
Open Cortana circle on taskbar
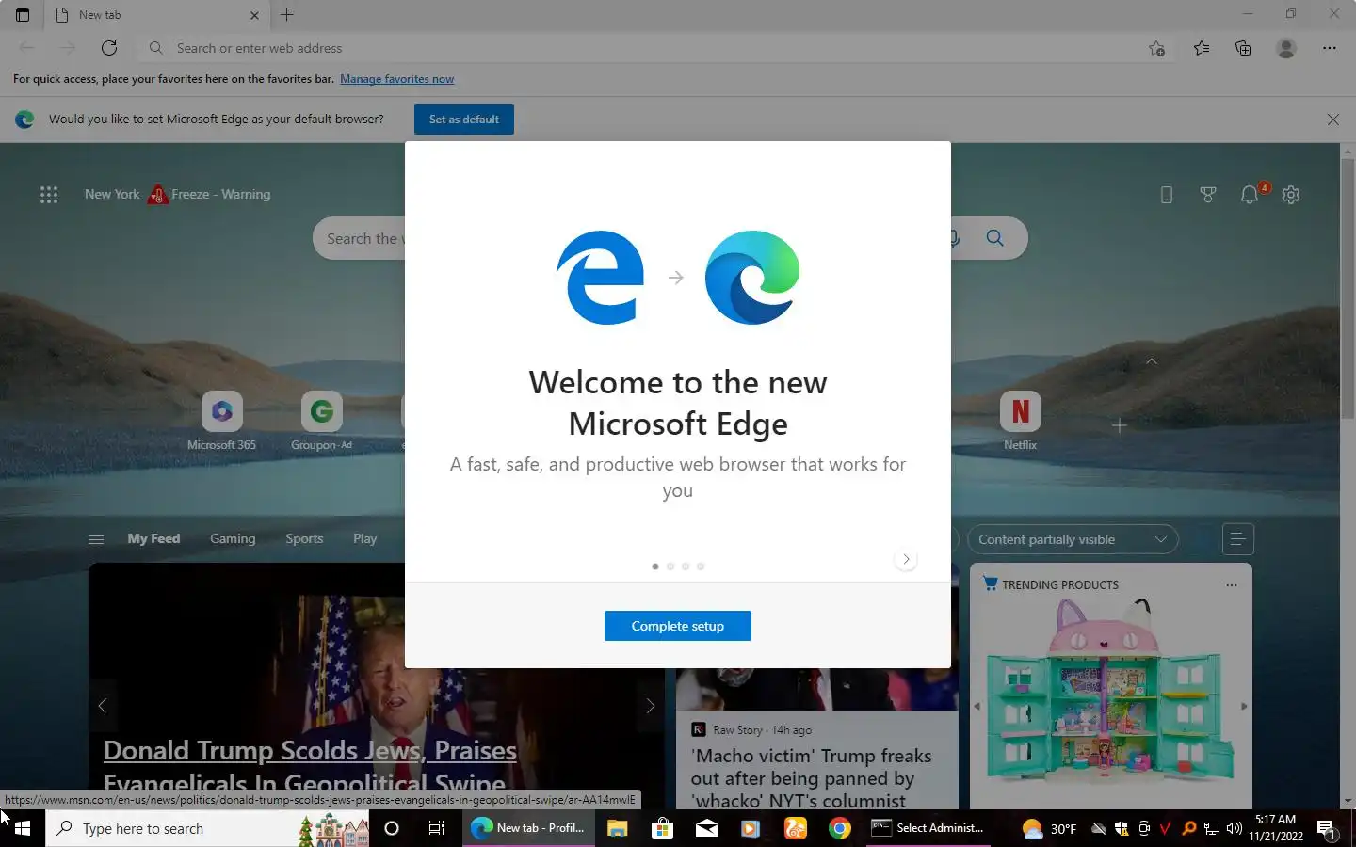pyautogui.click(x=392, y=828)
